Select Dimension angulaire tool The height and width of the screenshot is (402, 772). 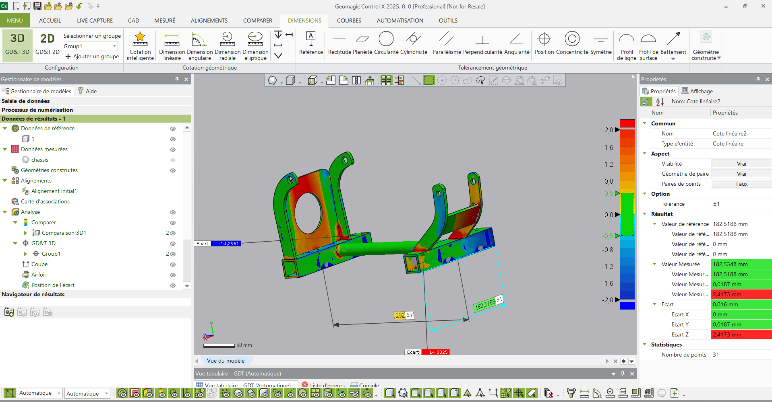coord(200,46)
